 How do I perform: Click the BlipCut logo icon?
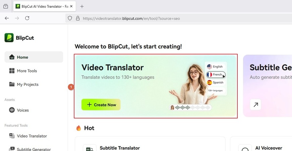(9, 38)
